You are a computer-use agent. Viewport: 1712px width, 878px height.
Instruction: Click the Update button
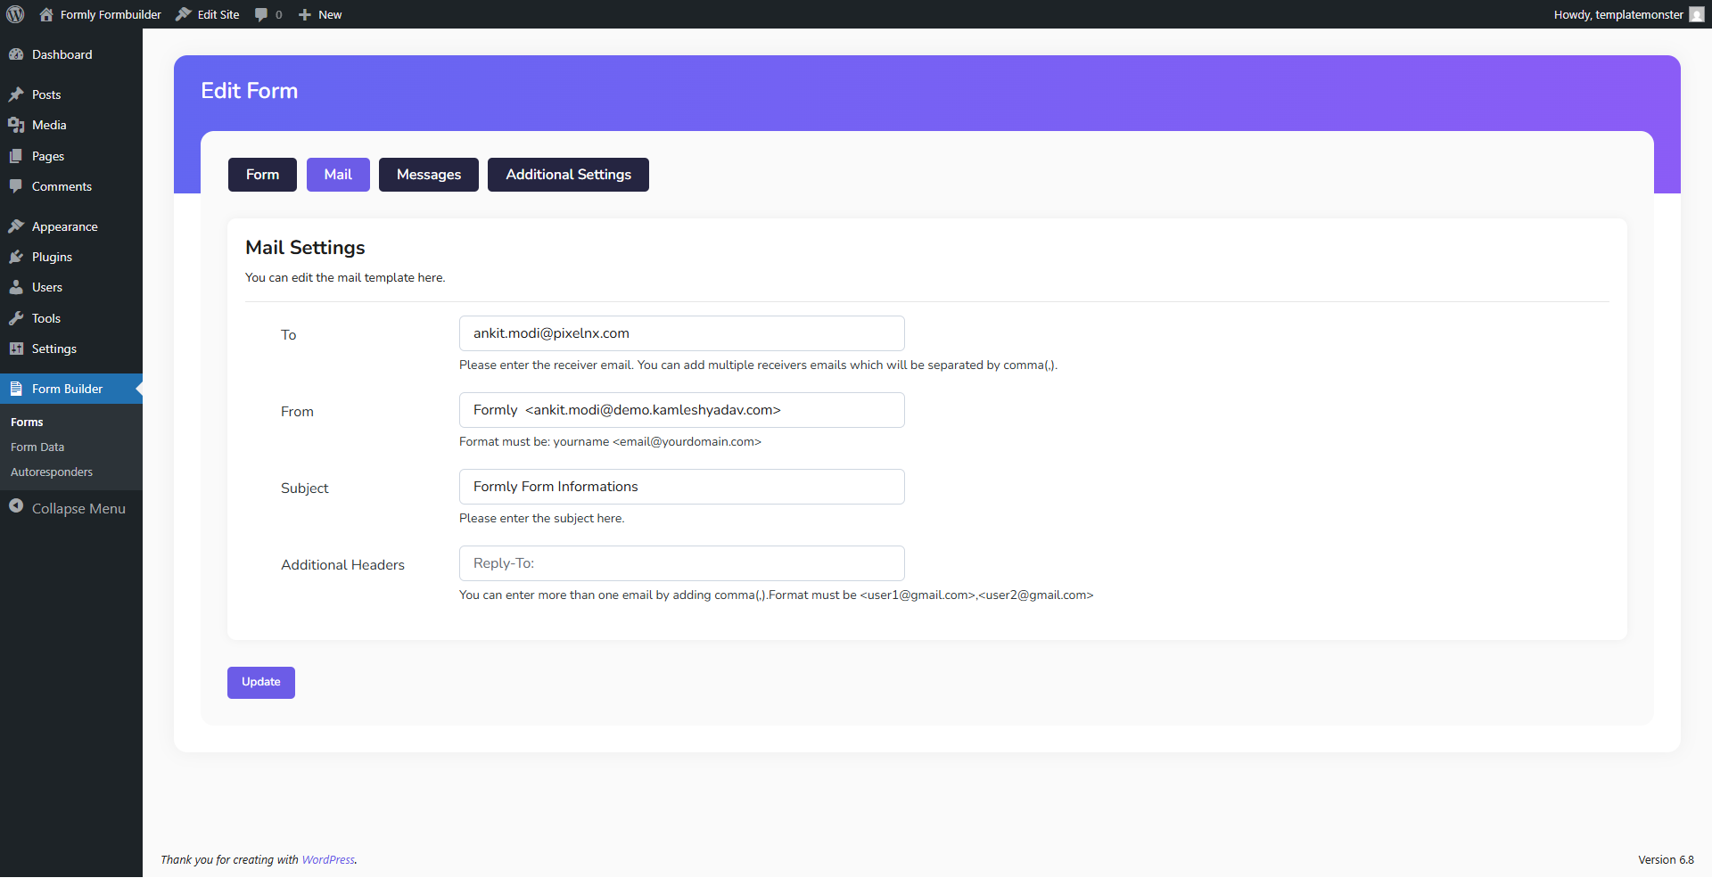[x=261, y=683]
